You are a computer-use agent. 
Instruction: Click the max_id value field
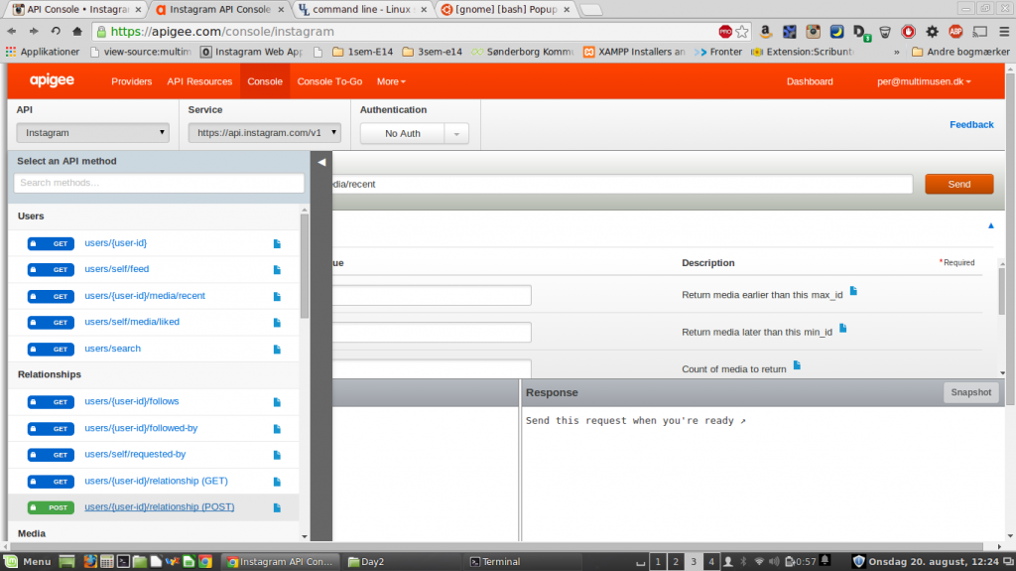coord(432,295)
